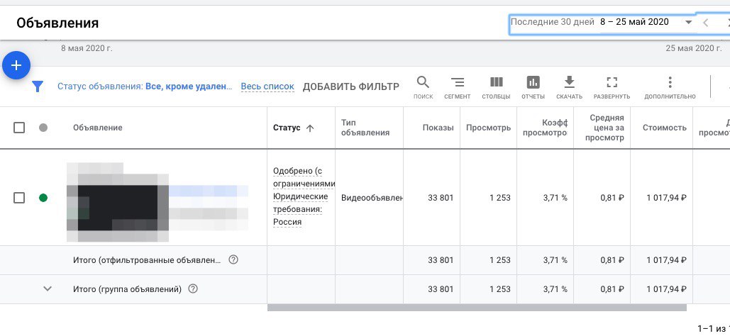The width and height of the screenshot is (730, 336).
Task: Click the Тип объявления column header
Action: click(x=365, y=128)
